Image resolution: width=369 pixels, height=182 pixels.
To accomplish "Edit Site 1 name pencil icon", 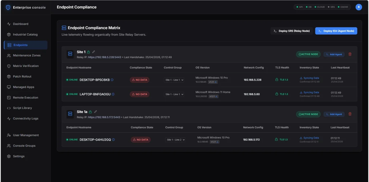I will (94, 52).
